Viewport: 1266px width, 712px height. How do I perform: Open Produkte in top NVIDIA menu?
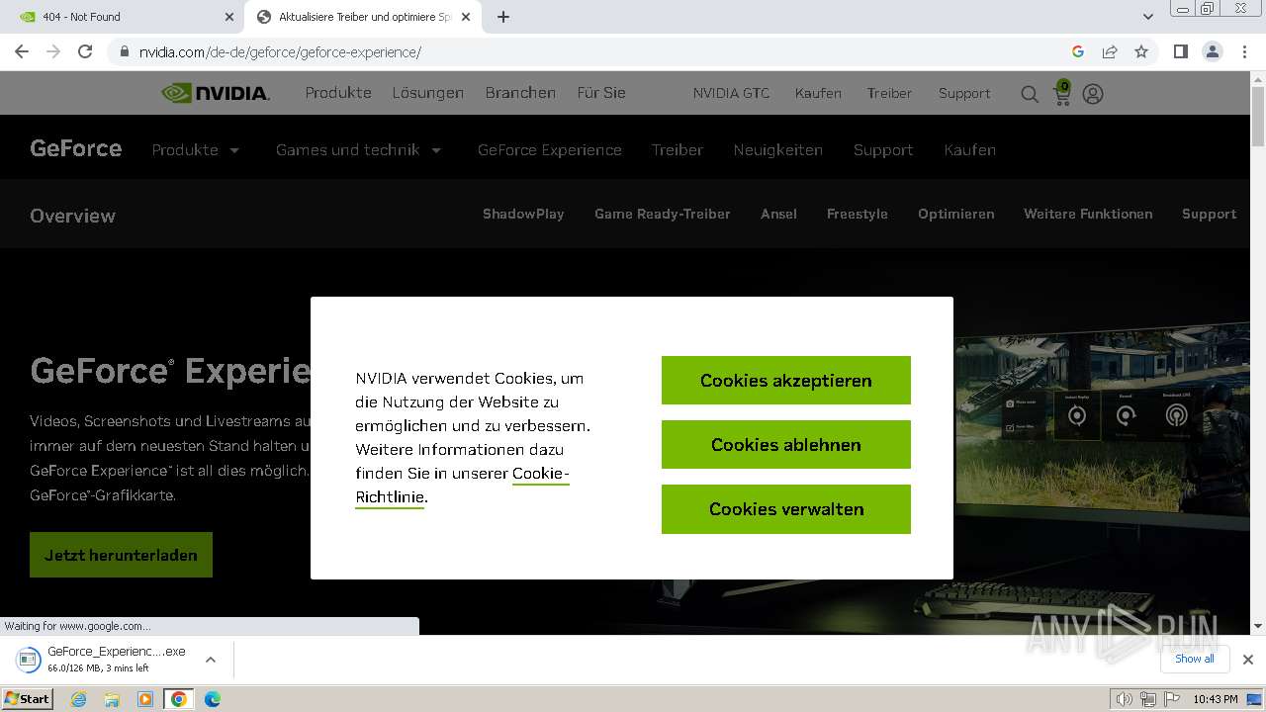point(338,93)
